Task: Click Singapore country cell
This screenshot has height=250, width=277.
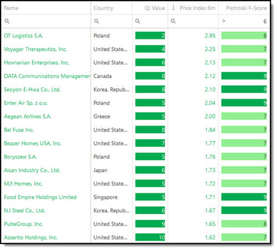Action: pyautogui.click(x=105, y=197)
